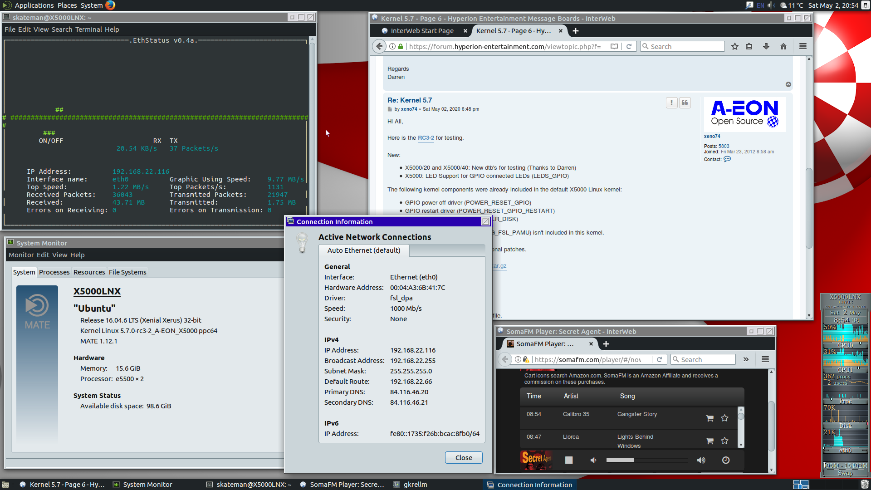Image resolution: width=871 pixels, height=490 pixels.
Task: Open View menu in System Monitor
Action: point(59,255)
